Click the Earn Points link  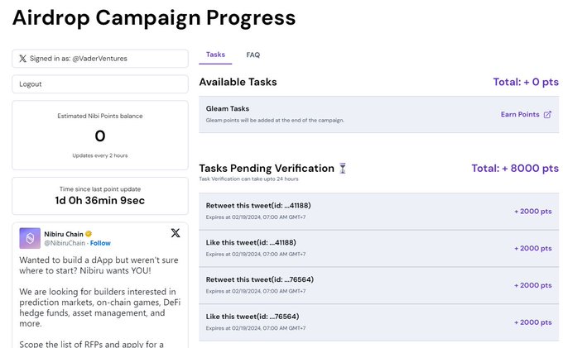click(x=520, y=114)
